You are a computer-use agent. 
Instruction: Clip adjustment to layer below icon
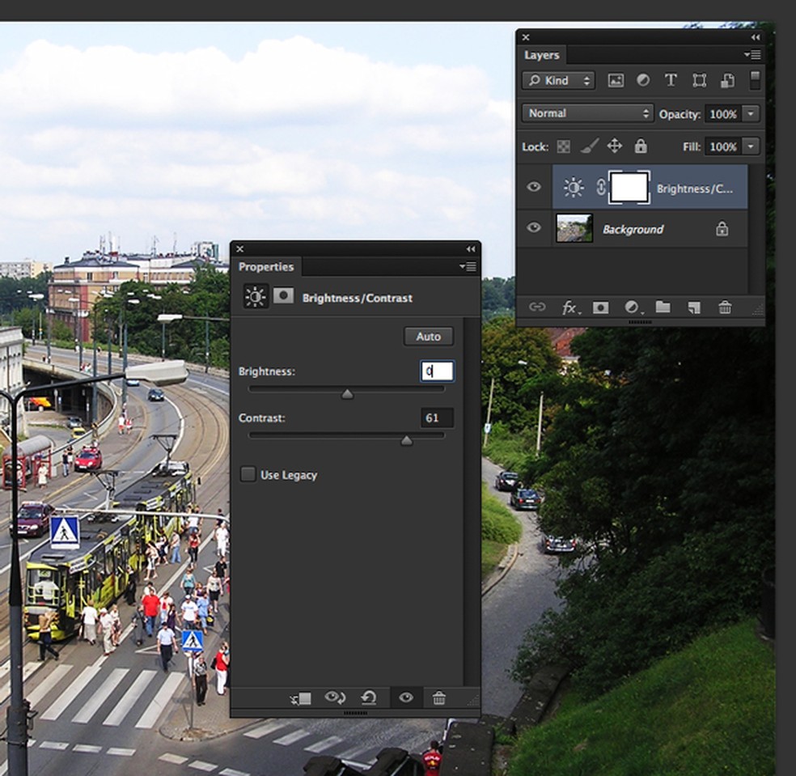coord(300,698)
